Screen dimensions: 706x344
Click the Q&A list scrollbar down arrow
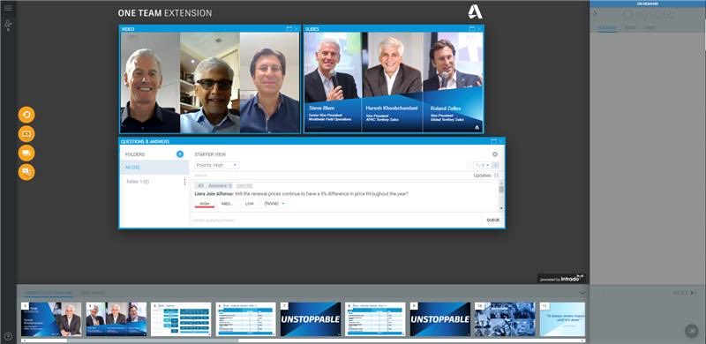click(501, 208)
